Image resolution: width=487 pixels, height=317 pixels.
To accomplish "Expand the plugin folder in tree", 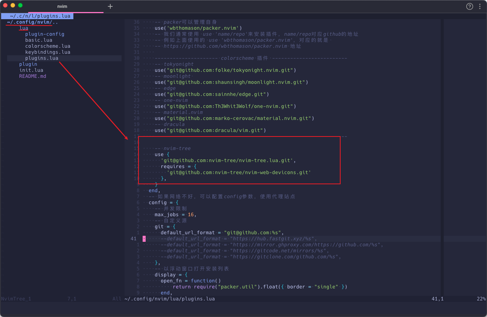I will (x=28, y=64).
